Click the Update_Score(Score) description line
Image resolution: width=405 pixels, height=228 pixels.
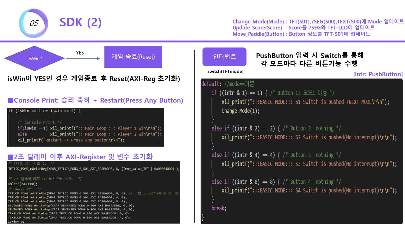[303, 28]
